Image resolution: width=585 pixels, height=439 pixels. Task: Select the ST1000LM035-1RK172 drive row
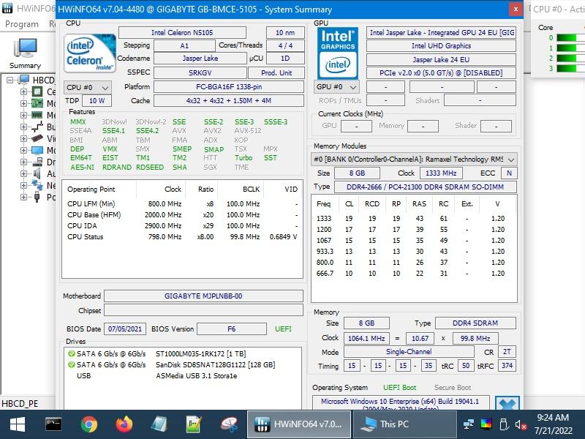click(x=183, y=353)
